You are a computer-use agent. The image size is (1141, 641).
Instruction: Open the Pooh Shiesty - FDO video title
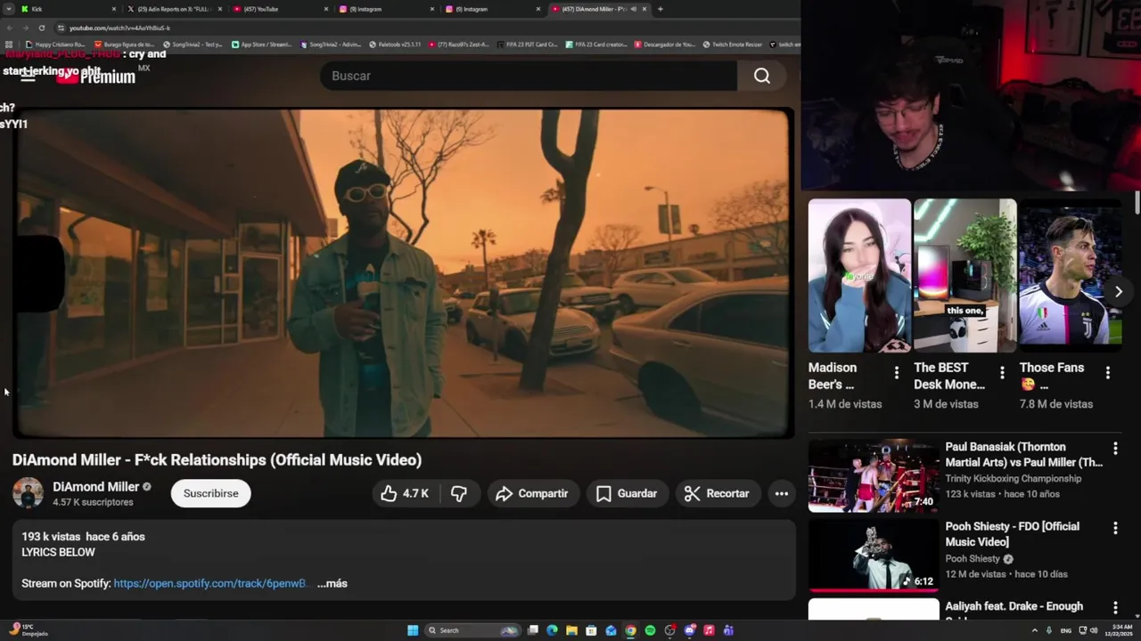click(1012, 534)
